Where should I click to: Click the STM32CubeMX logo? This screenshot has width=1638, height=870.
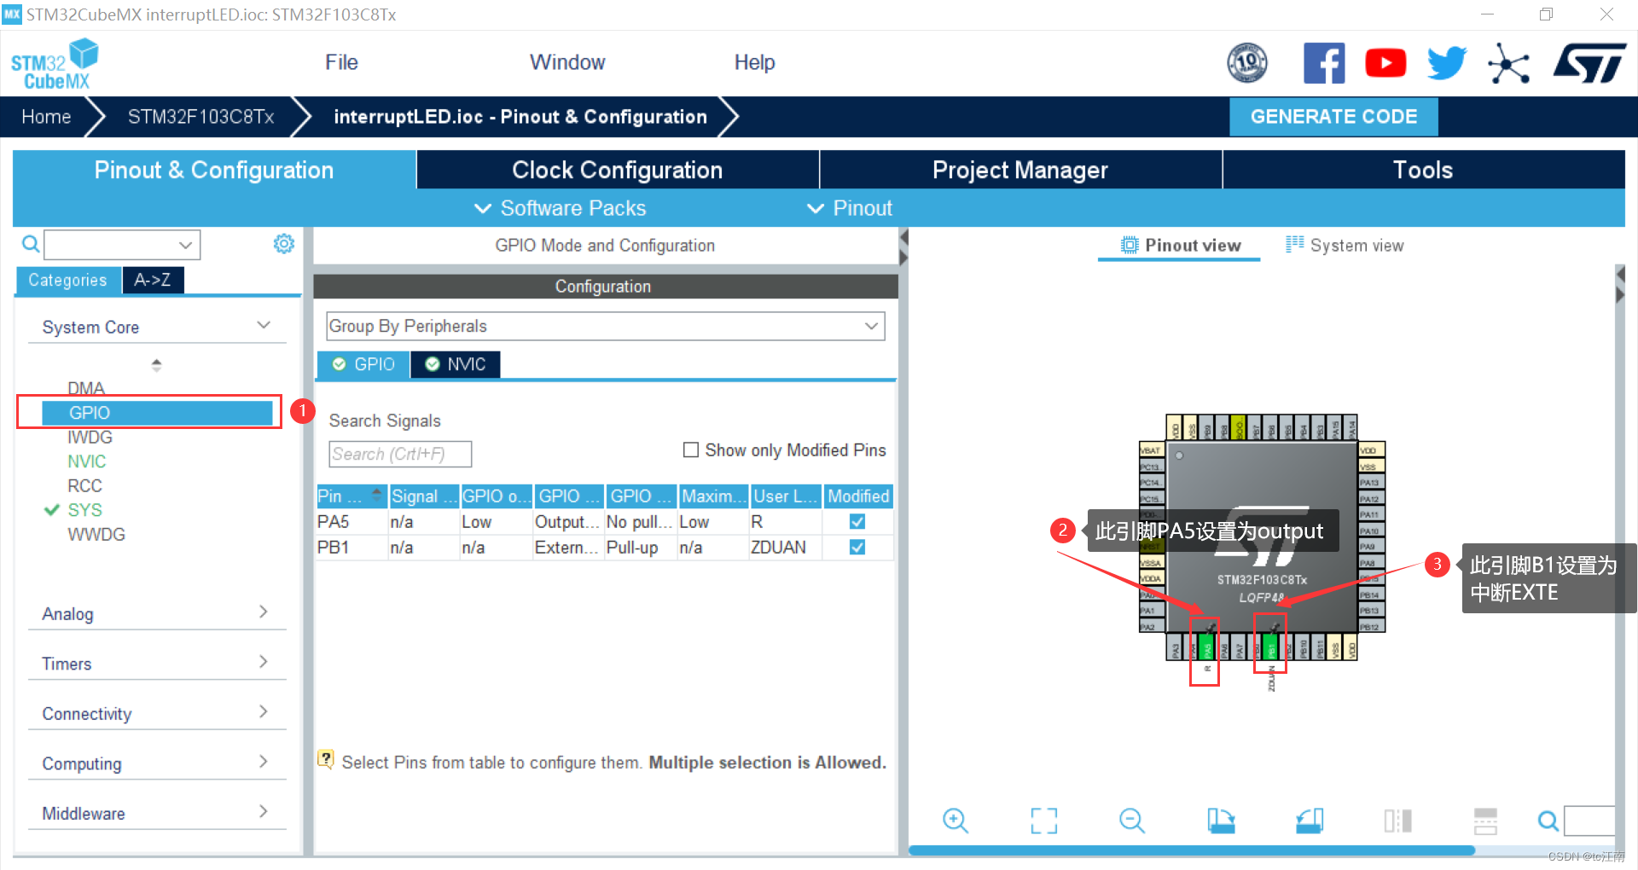[x=55, y=64]
